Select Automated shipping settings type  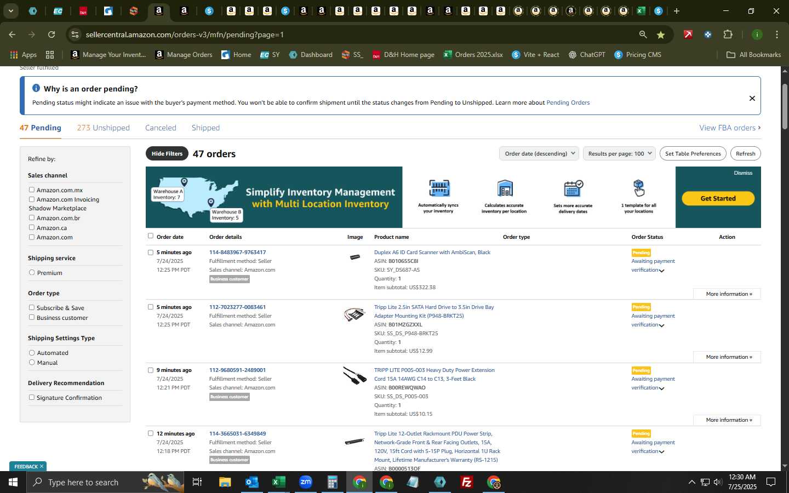point(32,353)
